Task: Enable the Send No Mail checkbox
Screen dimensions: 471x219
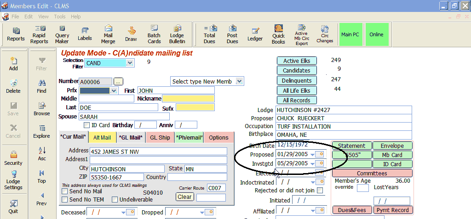Action: point(65,191)
